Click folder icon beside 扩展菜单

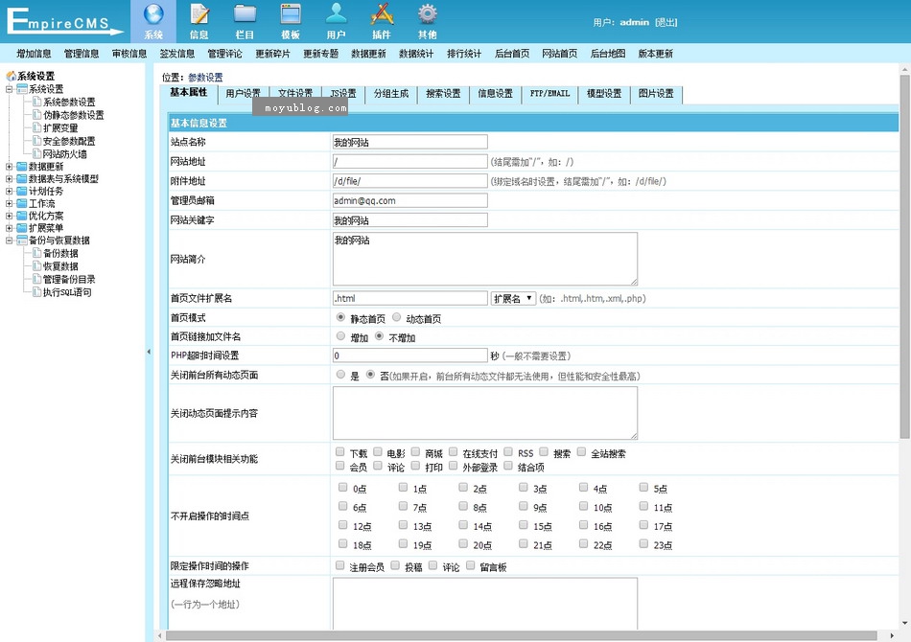pyautogui.click(x=22, y=227)
